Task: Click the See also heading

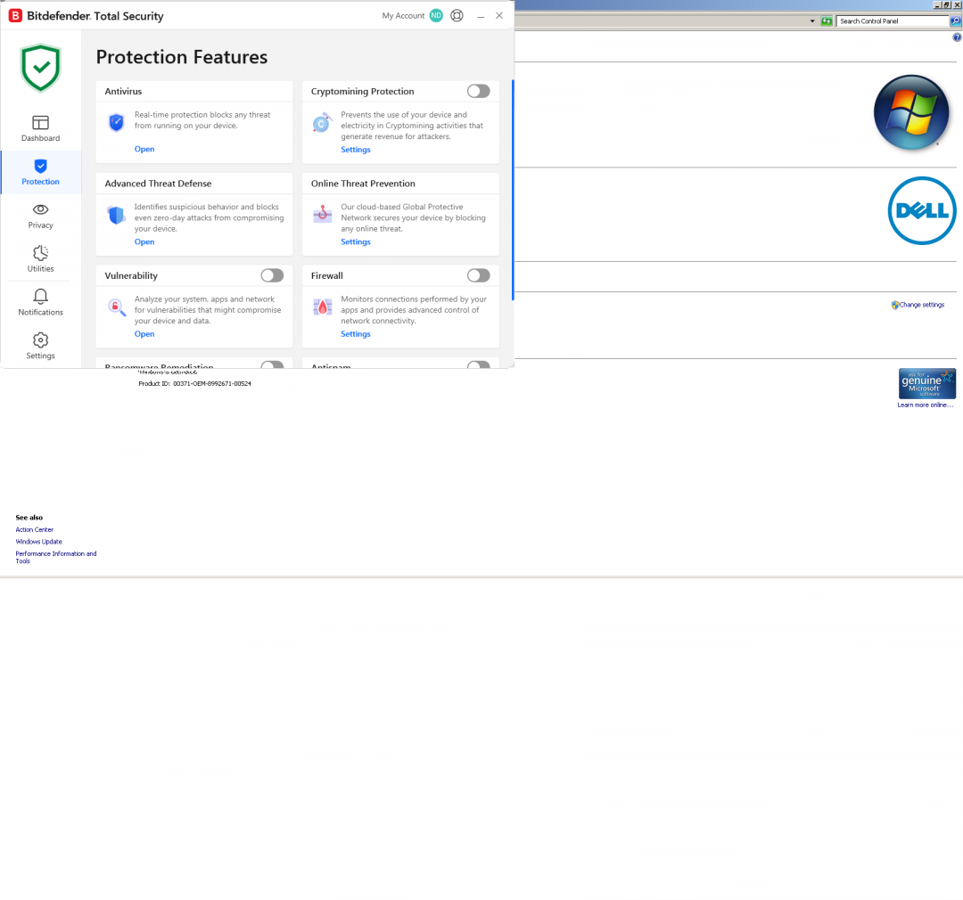Action: coord(29,518)
